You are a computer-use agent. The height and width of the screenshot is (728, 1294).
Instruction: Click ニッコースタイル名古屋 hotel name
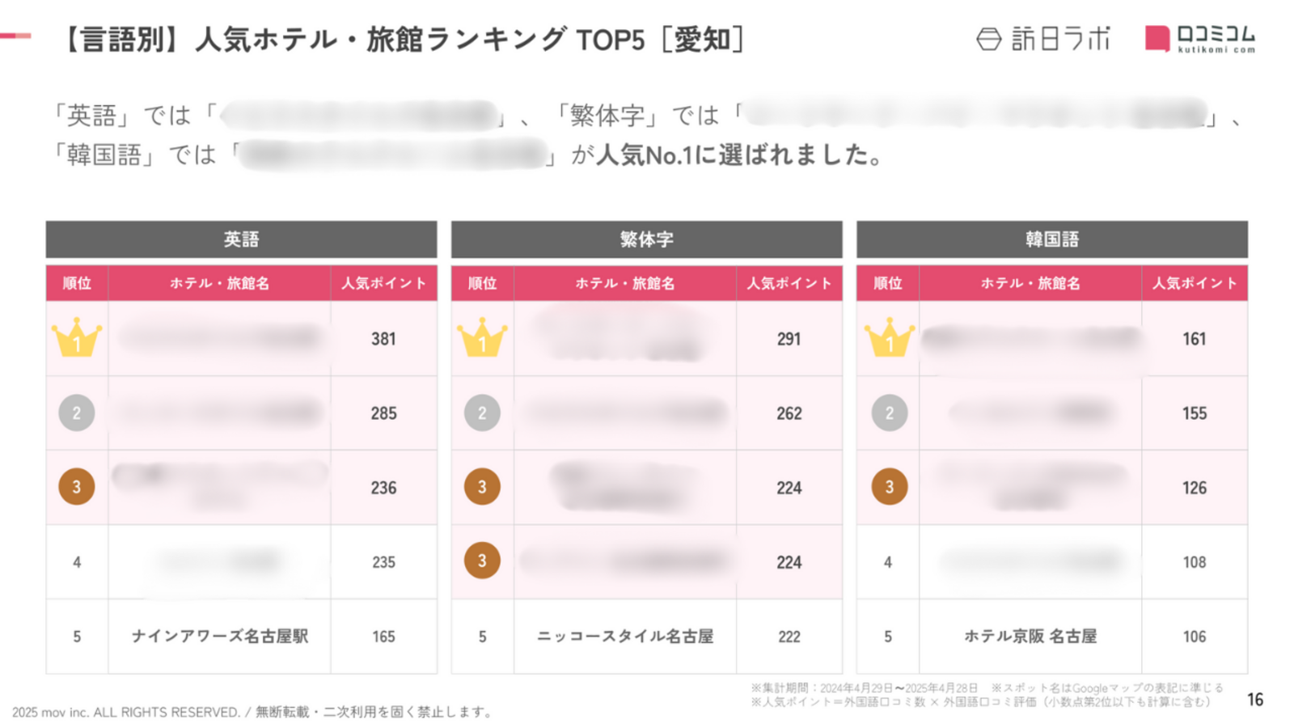(x=625, y=637)
